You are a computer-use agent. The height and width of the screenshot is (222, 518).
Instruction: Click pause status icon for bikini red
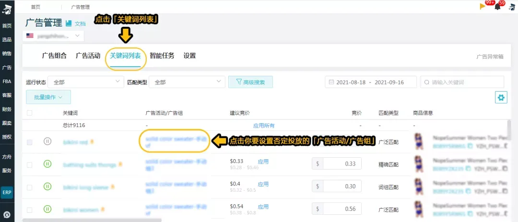point(47,141)
